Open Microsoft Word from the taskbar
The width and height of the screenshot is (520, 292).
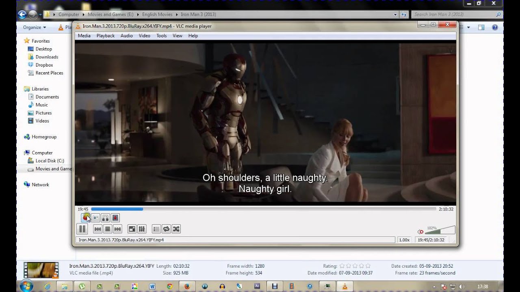(152, 286)
